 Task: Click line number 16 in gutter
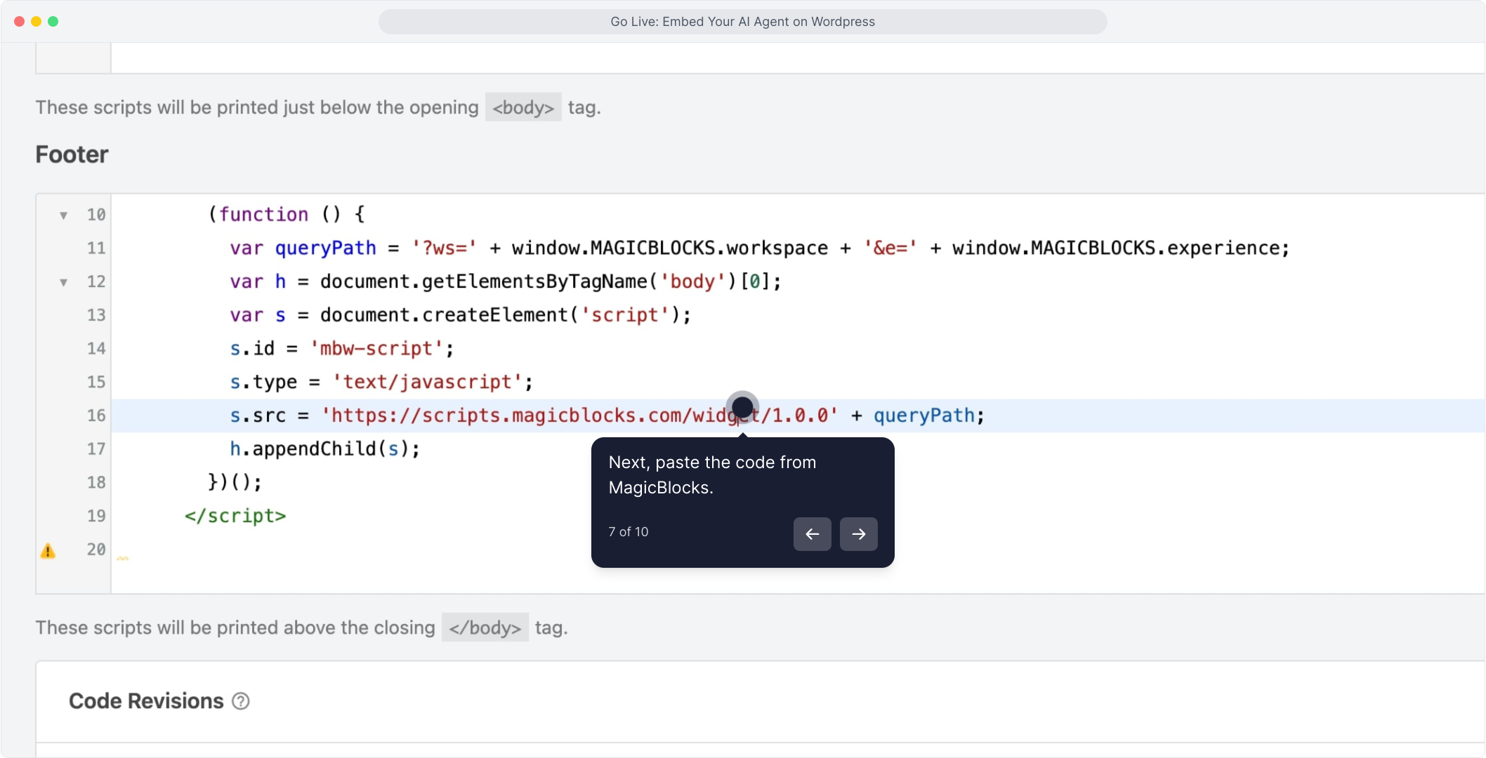[96, 415]
